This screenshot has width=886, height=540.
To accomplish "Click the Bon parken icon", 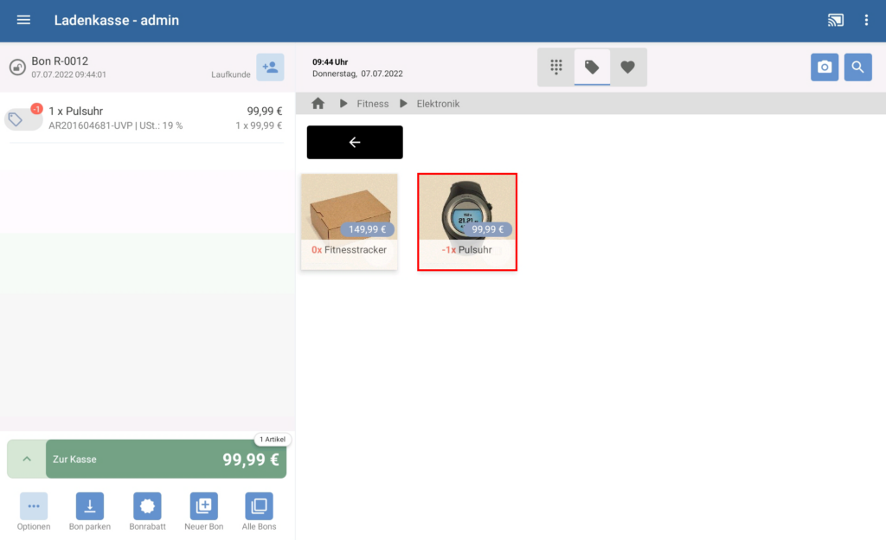I will pyautogui.click(x=90, y=506).
